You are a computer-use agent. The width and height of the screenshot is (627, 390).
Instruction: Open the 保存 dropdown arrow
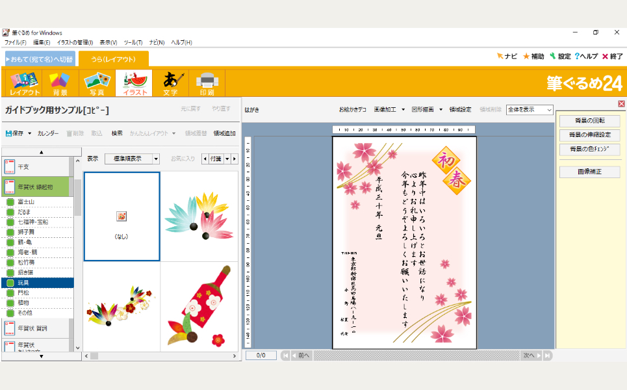point(29,134)
